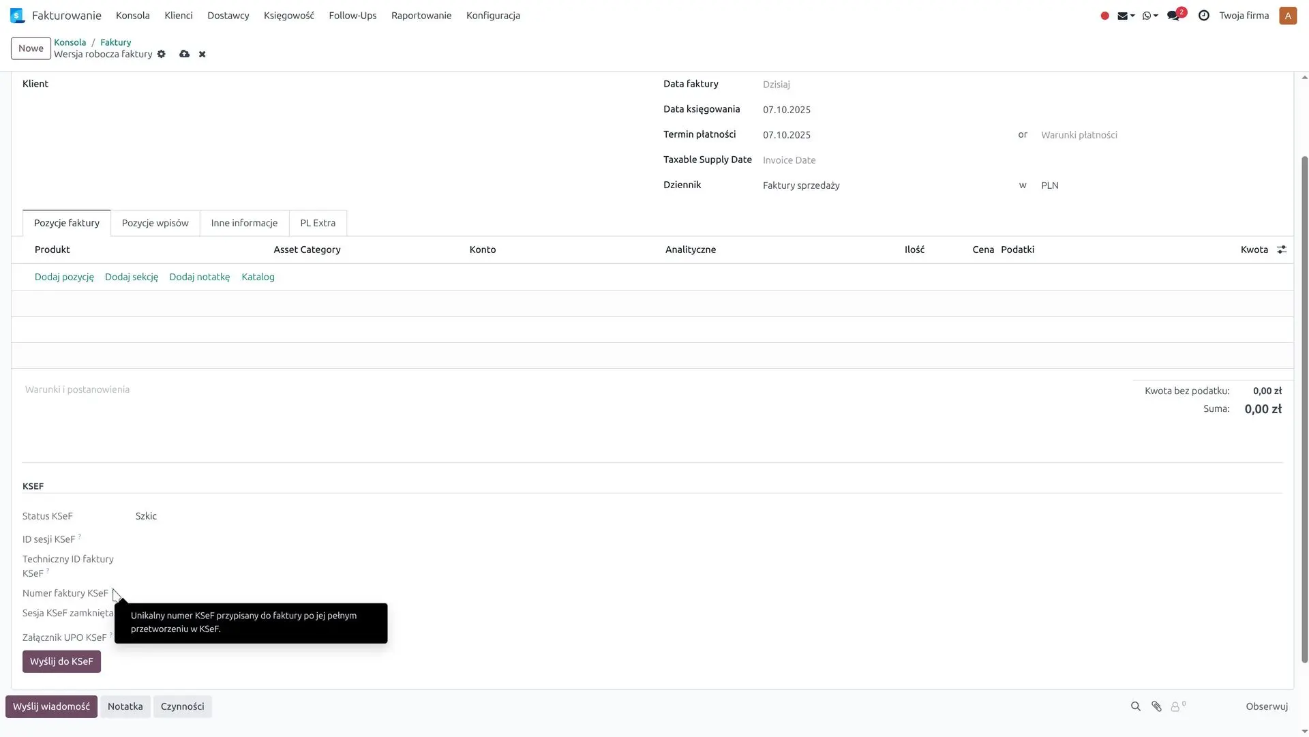Image resolution: width=1309 pixels, height=737 pixels.
Task: Open the Księgowość menu
Action: point(289,16)
